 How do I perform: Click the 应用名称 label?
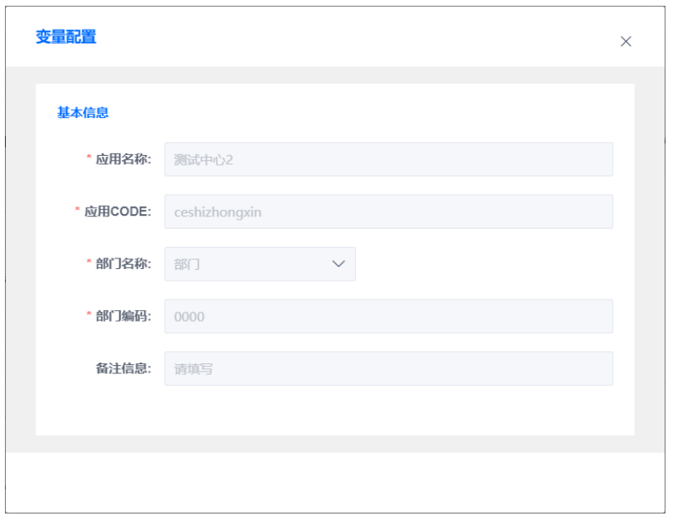(x=123, y=159)
